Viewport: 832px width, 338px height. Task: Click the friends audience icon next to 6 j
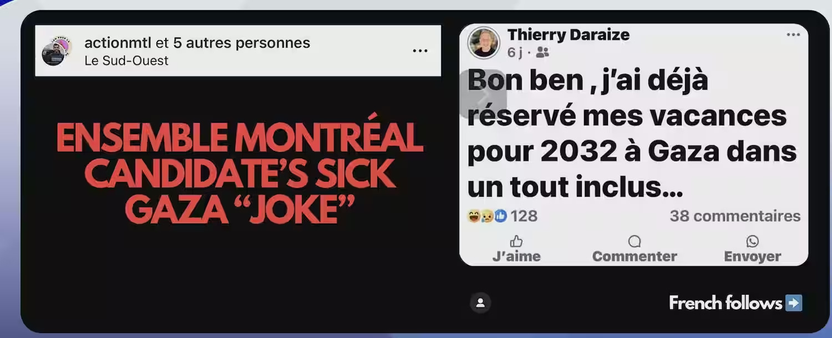pos(542,53)
